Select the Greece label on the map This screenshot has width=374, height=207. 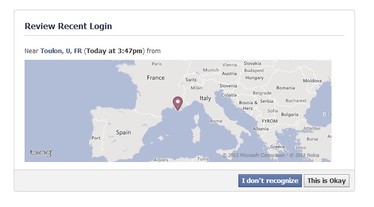tap(277, 147)
